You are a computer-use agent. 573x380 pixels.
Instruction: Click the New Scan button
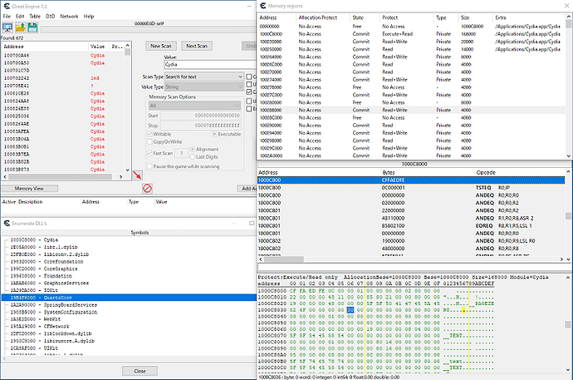[161, 46]
